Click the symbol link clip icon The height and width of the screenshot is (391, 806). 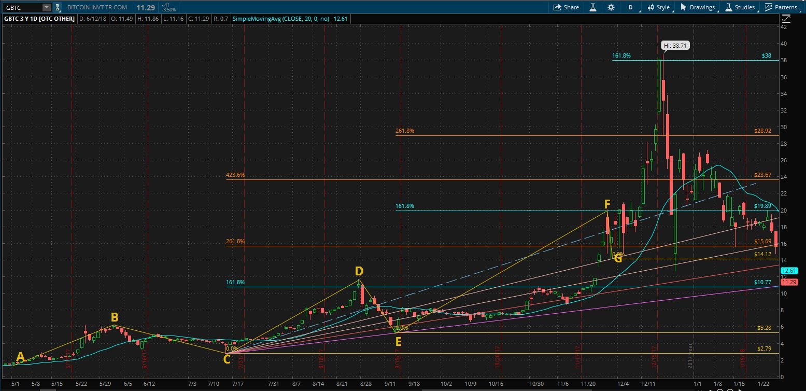[x=57, y=7]
